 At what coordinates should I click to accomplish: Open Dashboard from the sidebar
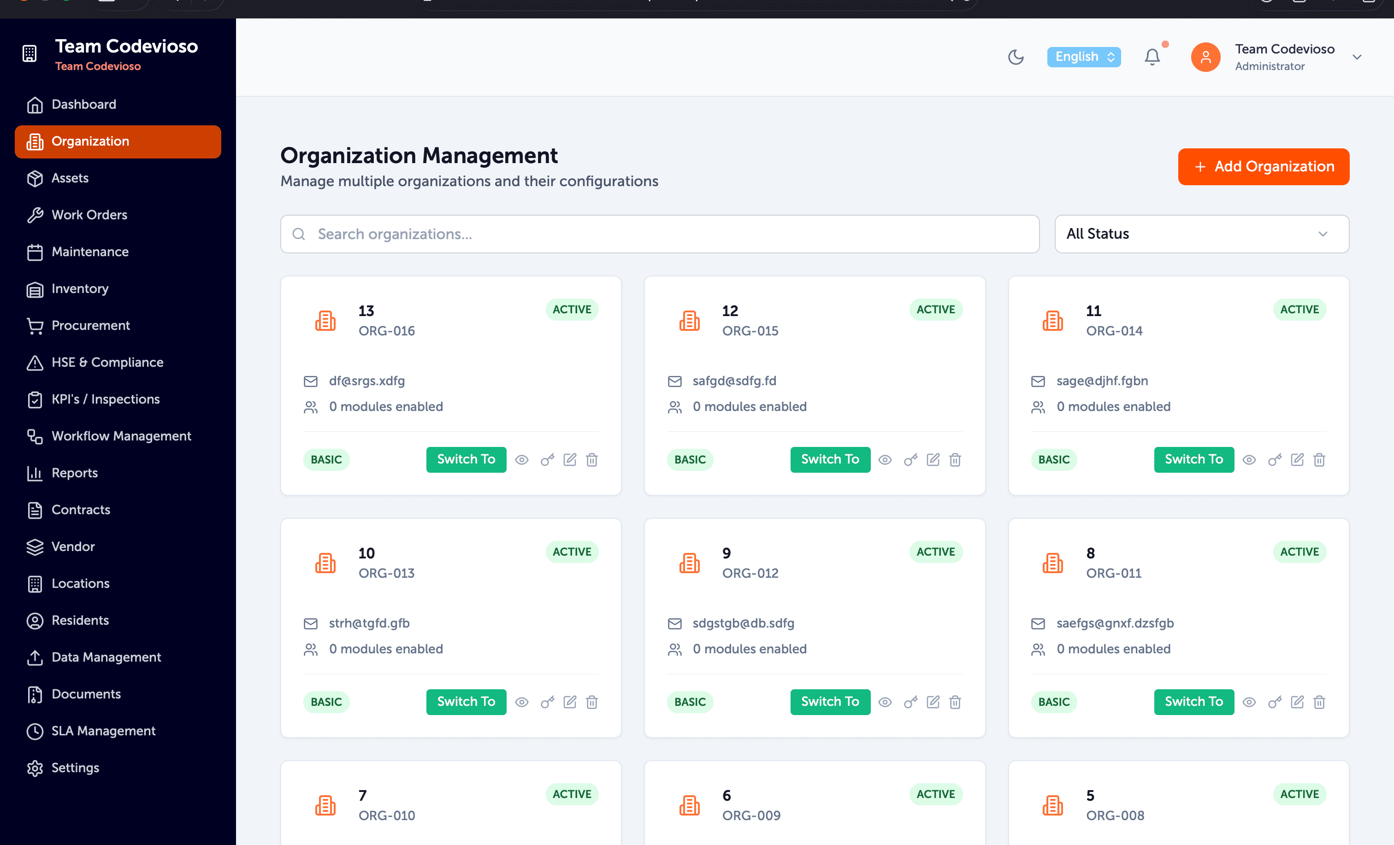coord(118,105)
